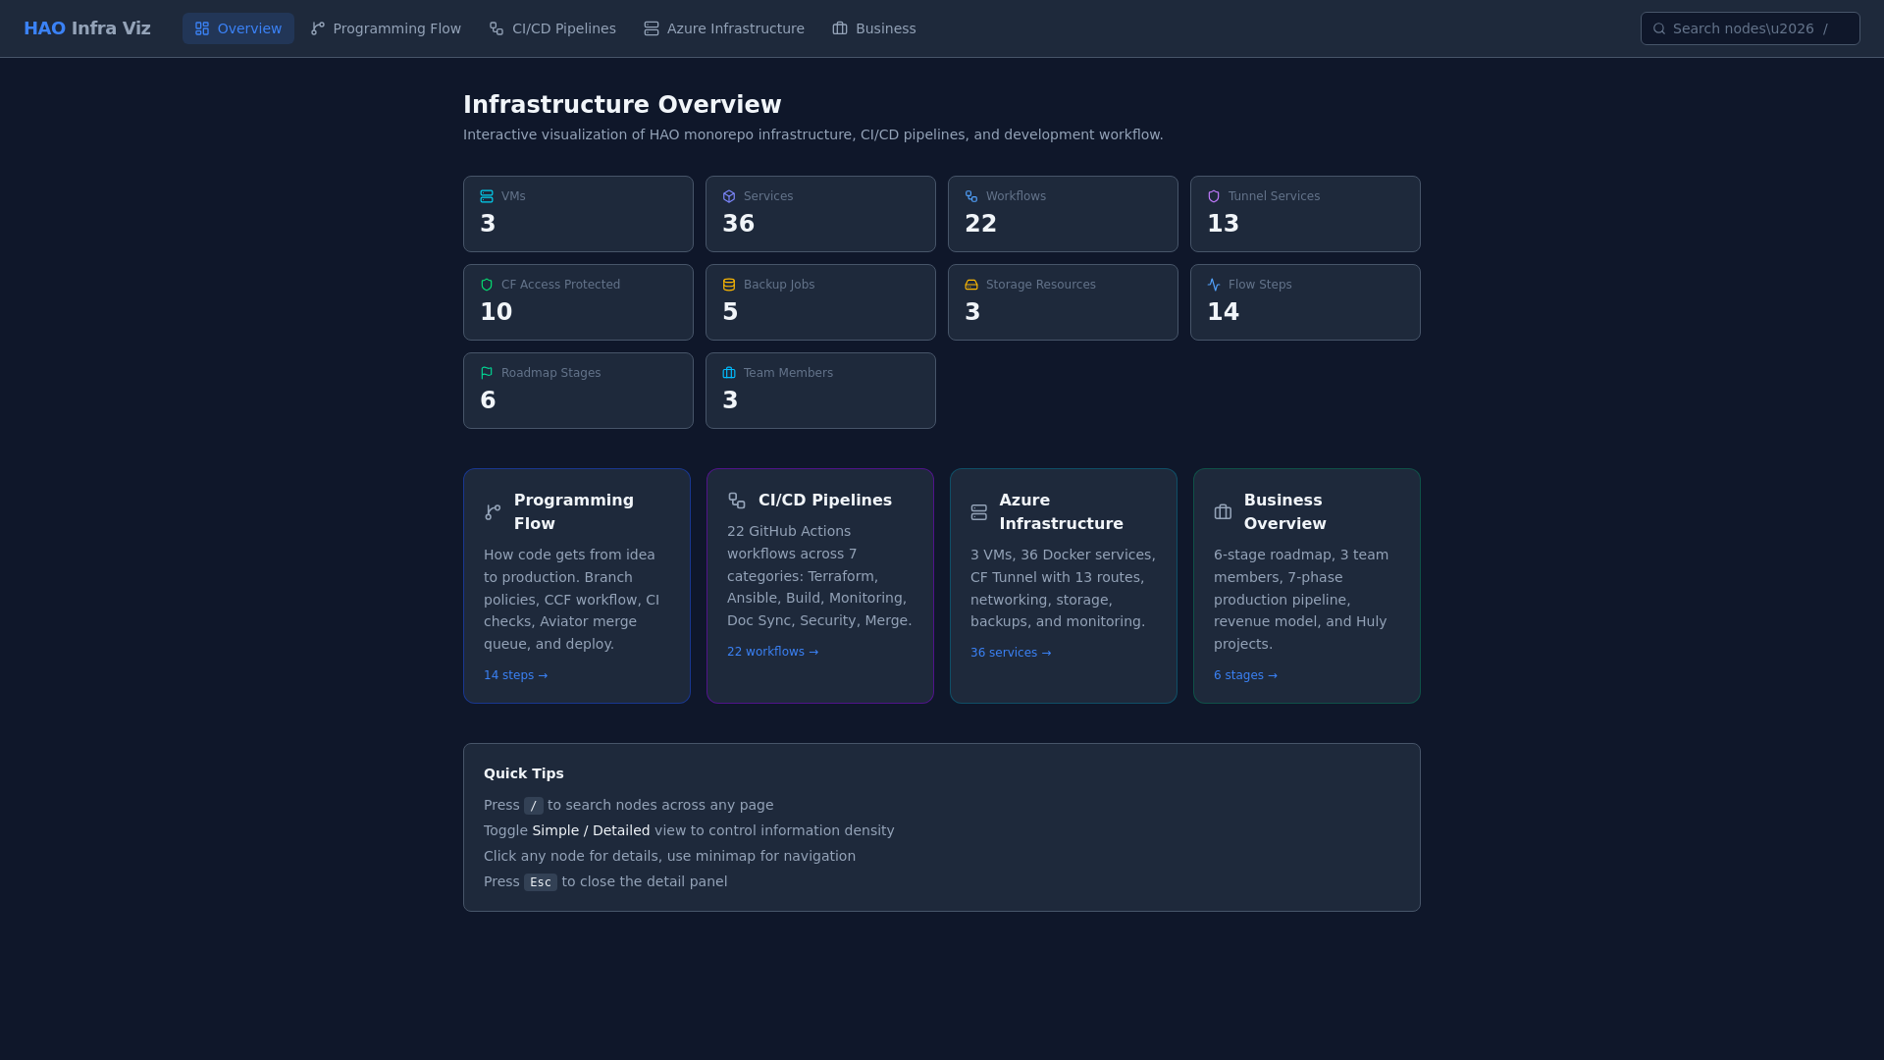Click the Team Members briefcase icon
This screenshot has height=1060, width=1884.
coord(729,373)
